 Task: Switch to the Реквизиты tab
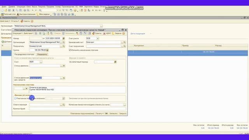coord(42,54)
